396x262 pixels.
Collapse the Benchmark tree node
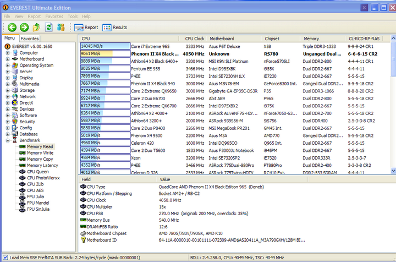click(8, 140)
